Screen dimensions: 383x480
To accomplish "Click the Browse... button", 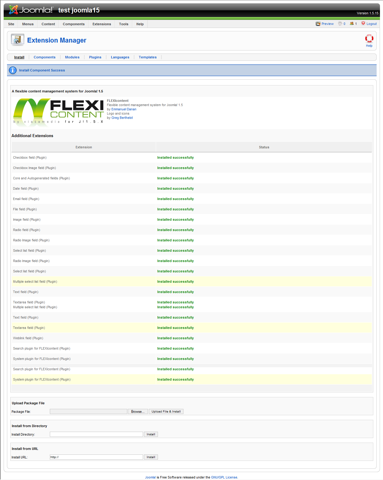I will (x=138, y=412).
